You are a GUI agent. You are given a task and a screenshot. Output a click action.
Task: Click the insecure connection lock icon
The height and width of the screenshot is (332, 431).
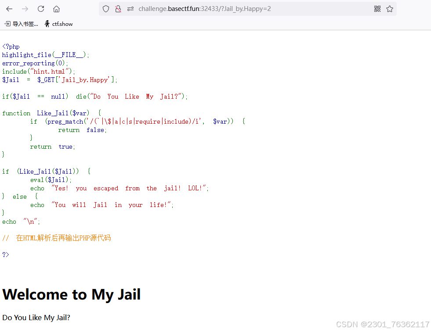118,8
